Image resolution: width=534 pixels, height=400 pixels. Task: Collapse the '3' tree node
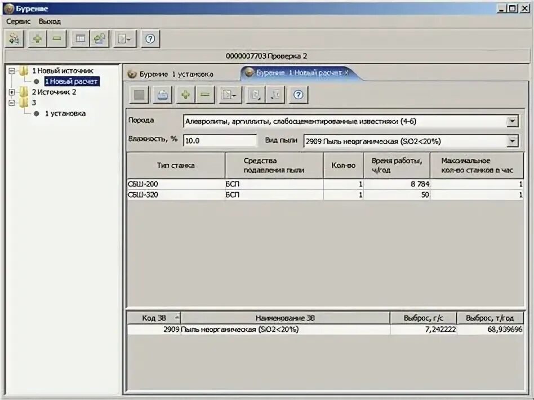click(12, 103)
